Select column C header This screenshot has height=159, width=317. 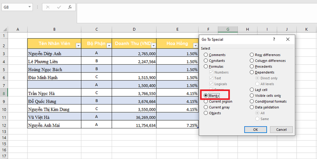coord(97,30)
